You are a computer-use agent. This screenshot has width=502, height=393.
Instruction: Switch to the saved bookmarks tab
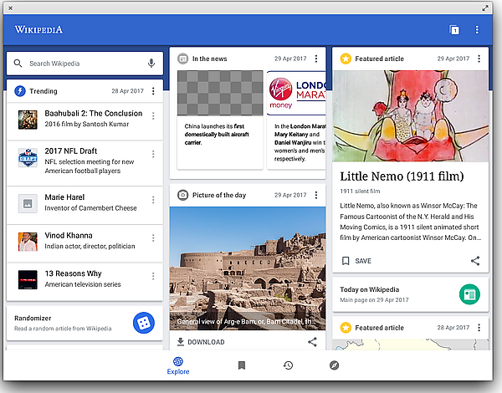(242, 365)
